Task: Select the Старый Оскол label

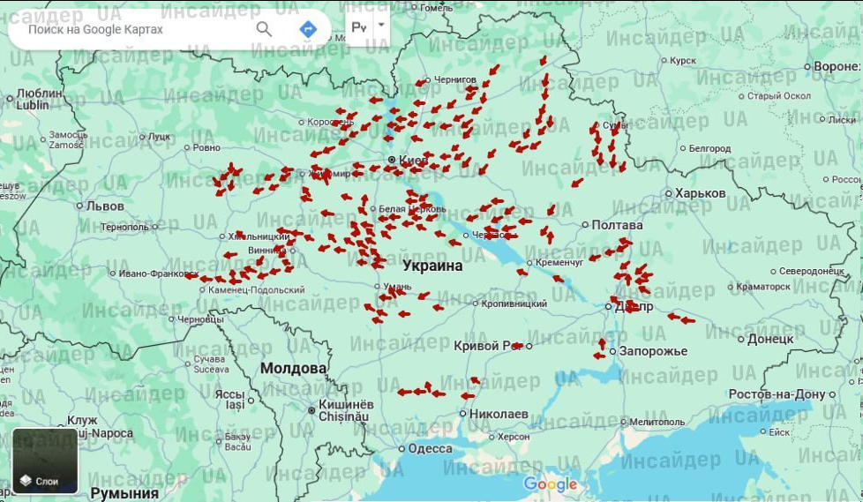Action: click(x=779, y=96)
